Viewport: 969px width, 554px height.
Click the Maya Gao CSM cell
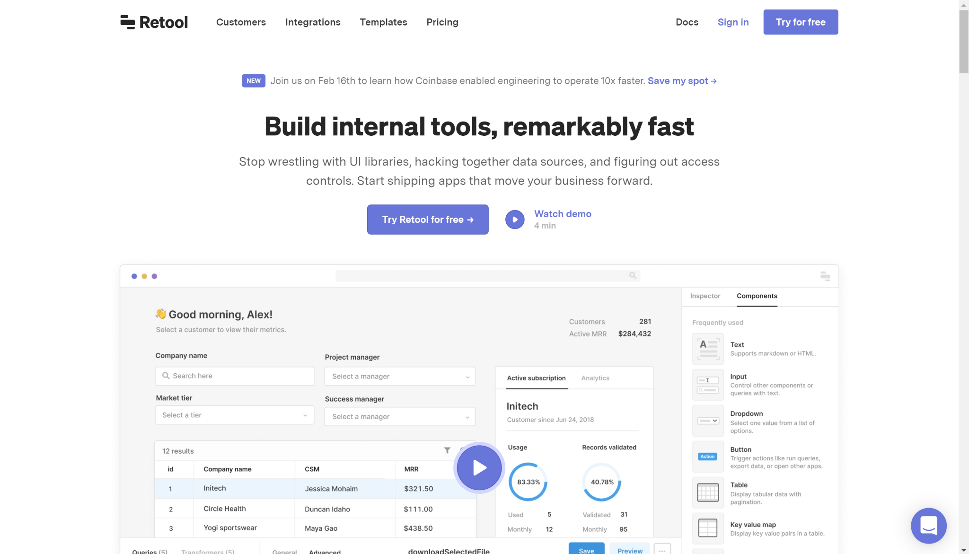pyautogui.click(x=345, y=528)
